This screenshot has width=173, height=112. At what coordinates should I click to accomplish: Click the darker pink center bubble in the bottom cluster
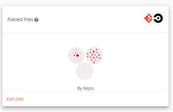coord(83,72)
